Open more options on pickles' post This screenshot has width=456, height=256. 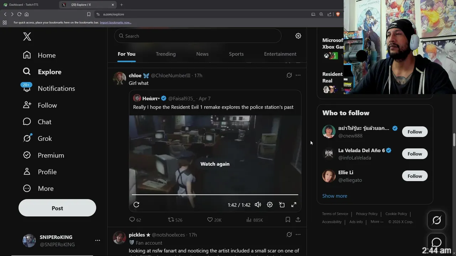point(298,235)
